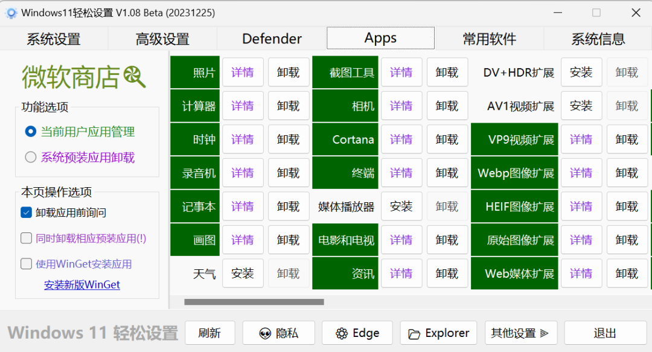The height and width of the screenshot is (352, 652).
Task: View 详情 for 截图工具
Action: pyautogui.click(x=401, y=72)
